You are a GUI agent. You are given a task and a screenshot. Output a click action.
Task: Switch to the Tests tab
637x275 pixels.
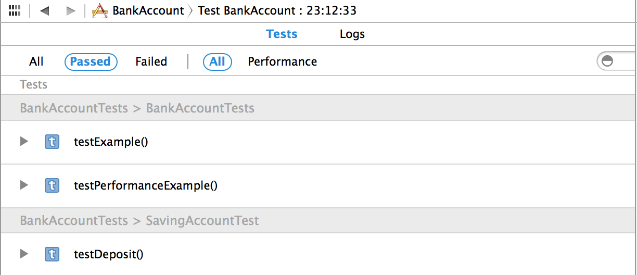[x=282, y=34]
